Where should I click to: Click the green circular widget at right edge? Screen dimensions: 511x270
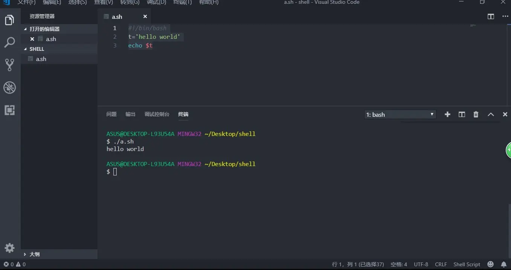tap(508, 150)
